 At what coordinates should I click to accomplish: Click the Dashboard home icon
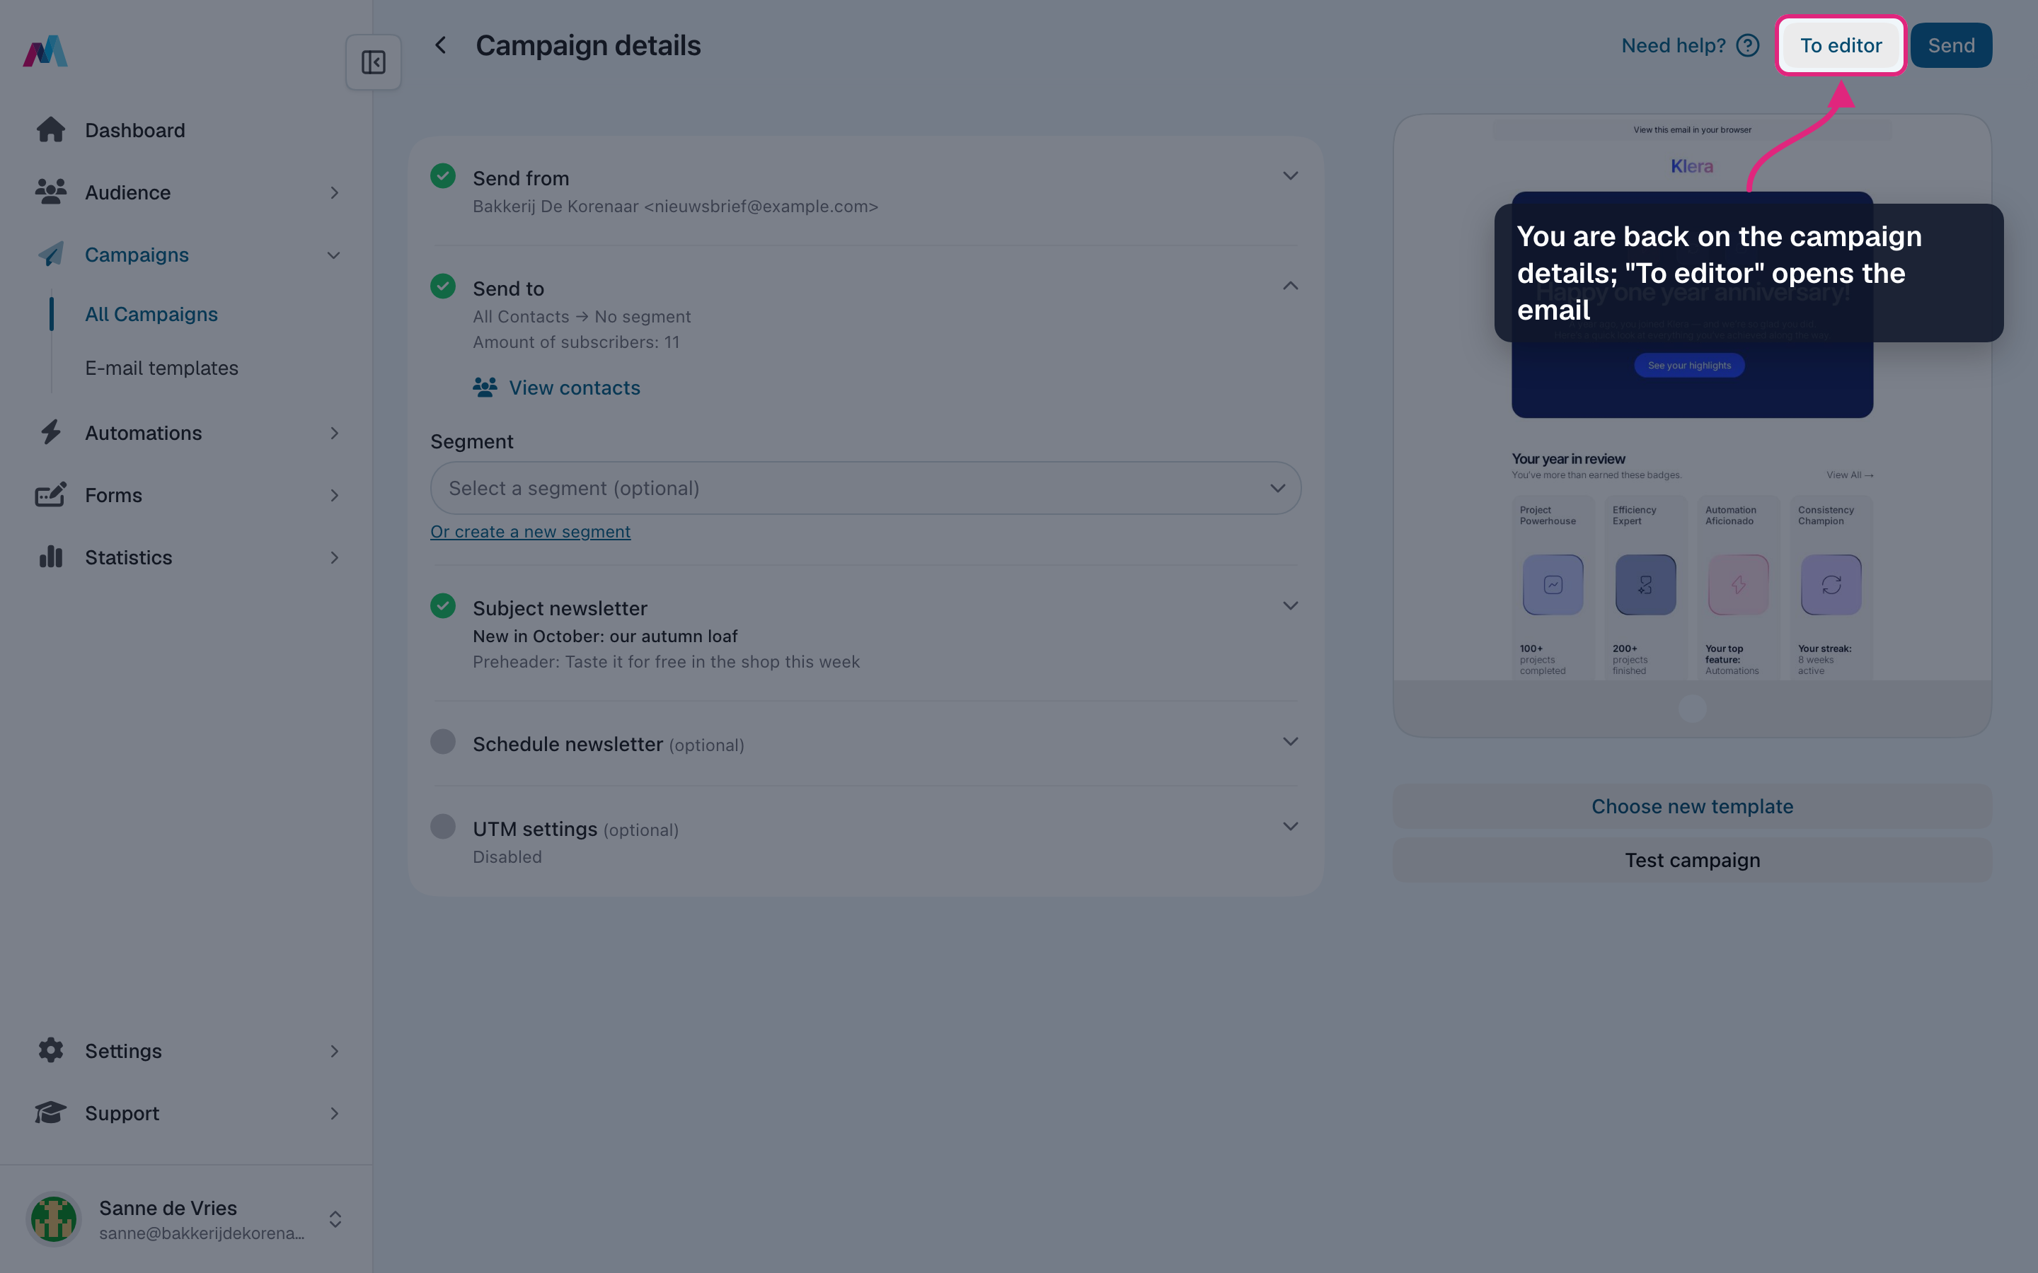click(x=50, y=129)
